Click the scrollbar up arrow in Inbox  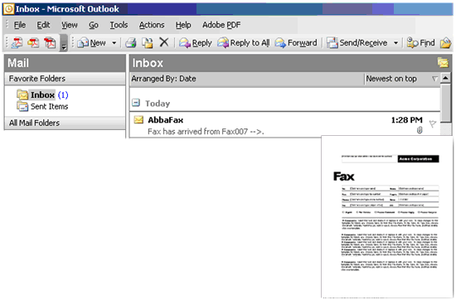point(446,78)
